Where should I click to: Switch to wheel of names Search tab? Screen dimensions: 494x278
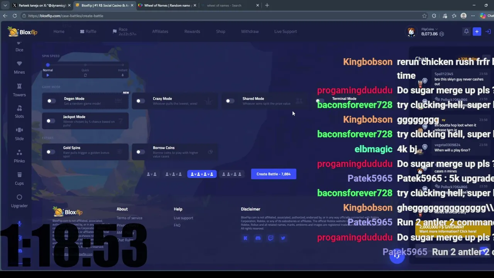click(230, 5)
